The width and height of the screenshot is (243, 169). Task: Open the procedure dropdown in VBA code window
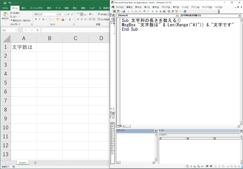pos(239,16)
